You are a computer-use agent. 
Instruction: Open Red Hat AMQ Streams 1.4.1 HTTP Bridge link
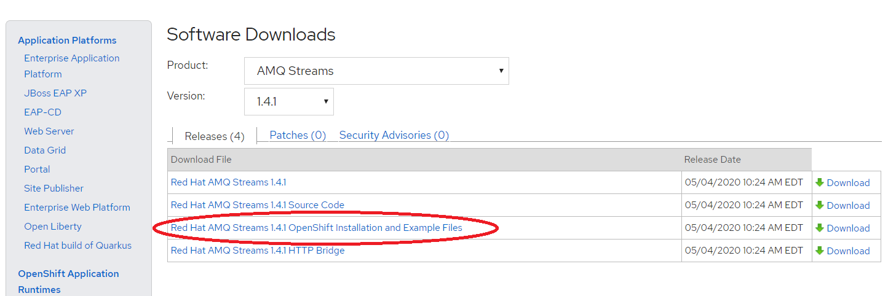(x=258, y=251)
